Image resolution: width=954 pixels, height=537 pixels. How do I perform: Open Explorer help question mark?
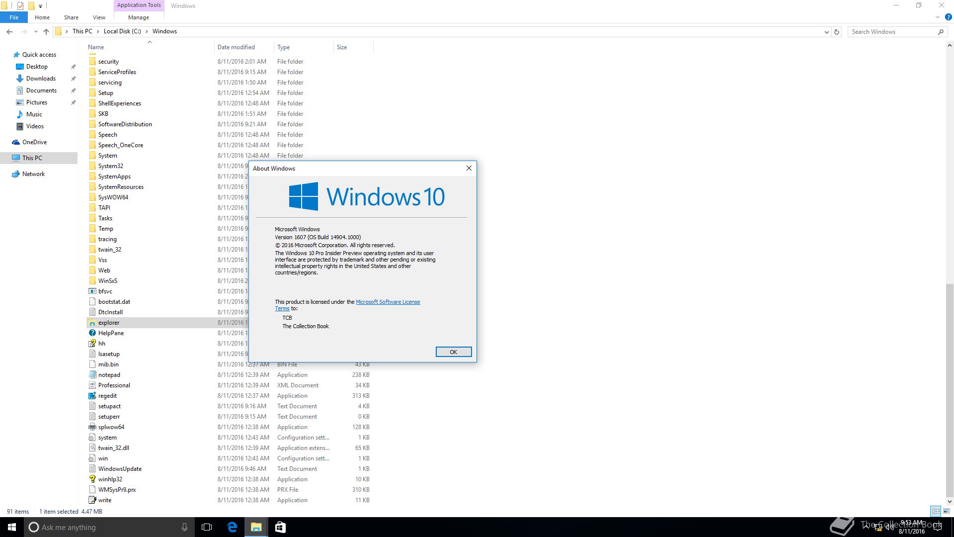pyautogui.click(x=948, y=17)
